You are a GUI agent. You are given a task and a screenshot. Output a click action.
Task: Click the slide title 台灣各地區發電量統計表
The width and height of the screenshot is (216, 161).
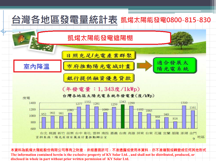[x=65, y=20]
